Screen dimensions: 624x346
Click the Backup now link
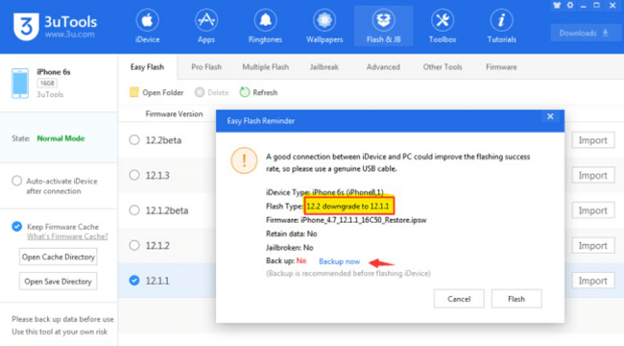[x=340, y=261]
